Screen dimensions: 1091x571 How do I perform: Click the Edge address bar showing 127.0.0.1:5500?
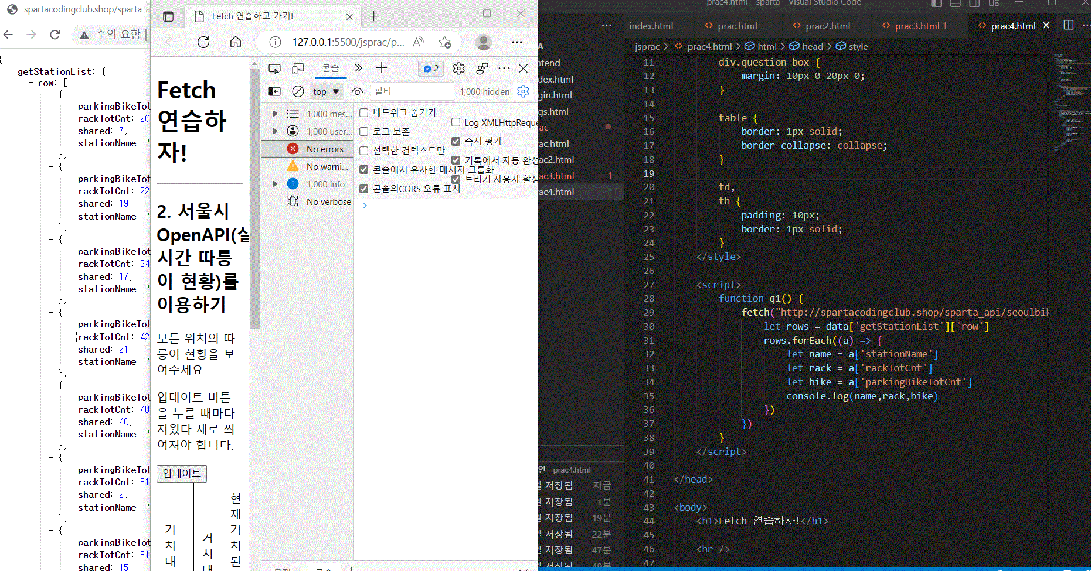348,42
